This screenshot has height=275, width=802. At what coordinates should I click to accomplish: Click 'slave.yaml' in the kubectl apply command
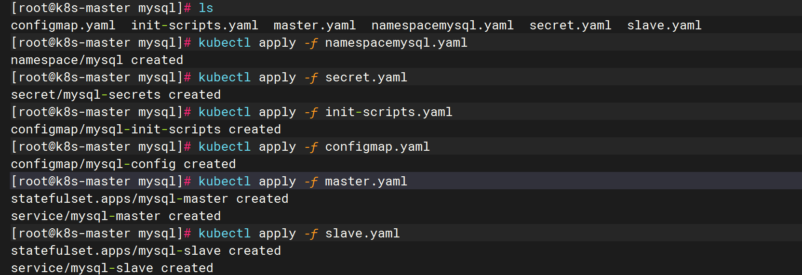coord(362,234)
